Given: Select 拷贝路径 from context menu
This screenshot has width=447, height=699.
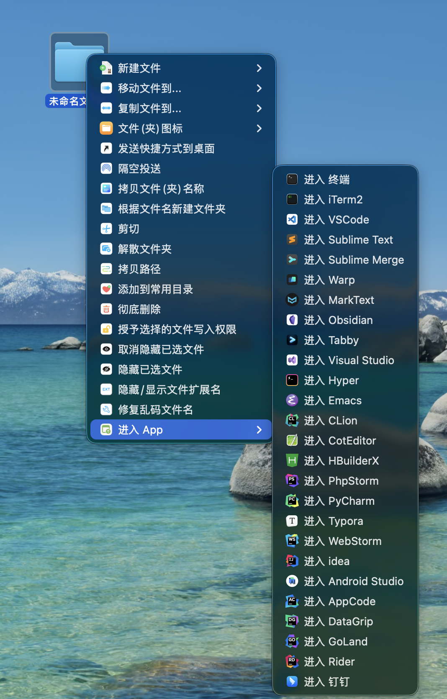Looking at the screenshot, I should tap(139, 269).
